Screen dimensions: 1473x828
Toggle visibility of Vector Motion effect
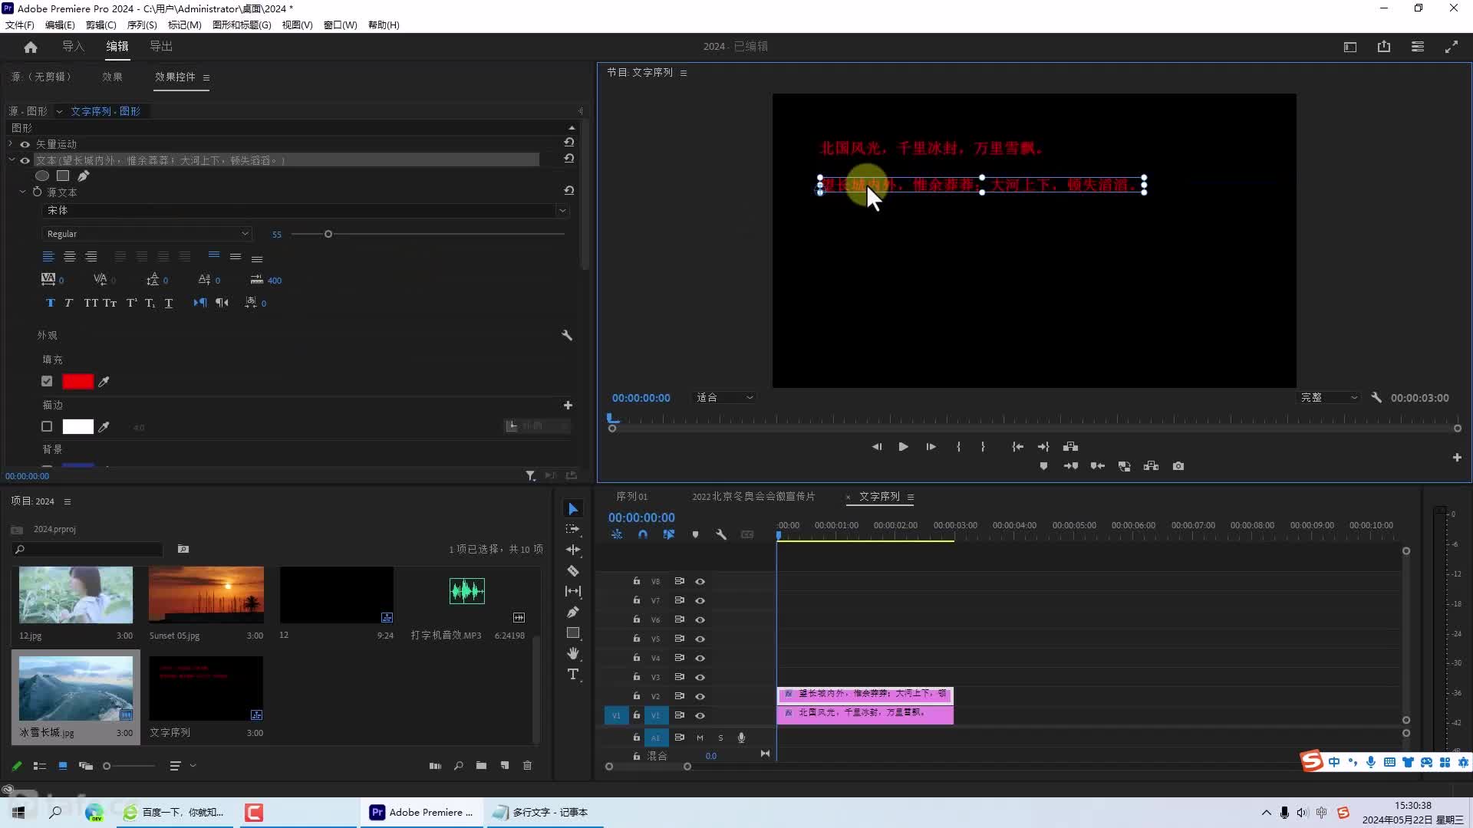coord(25,144)
